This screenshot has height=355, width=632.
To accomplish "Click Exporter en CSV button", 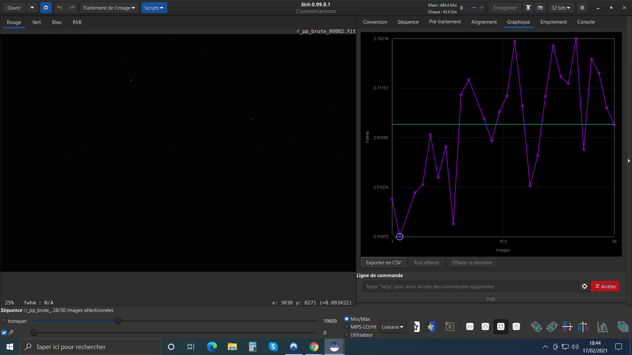I will (383, 262).
